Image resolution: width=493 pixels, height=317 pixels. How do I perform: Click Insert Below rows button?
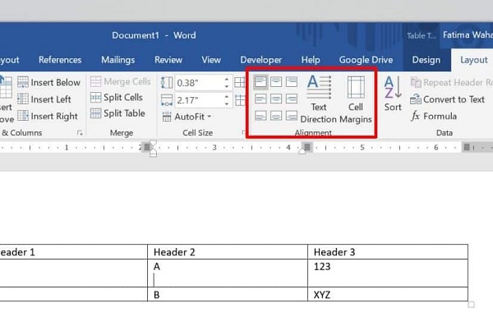[49, 82]
